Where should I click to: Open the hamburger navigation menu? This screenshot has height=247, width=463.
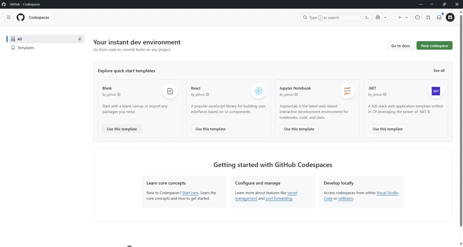[9, 17]
